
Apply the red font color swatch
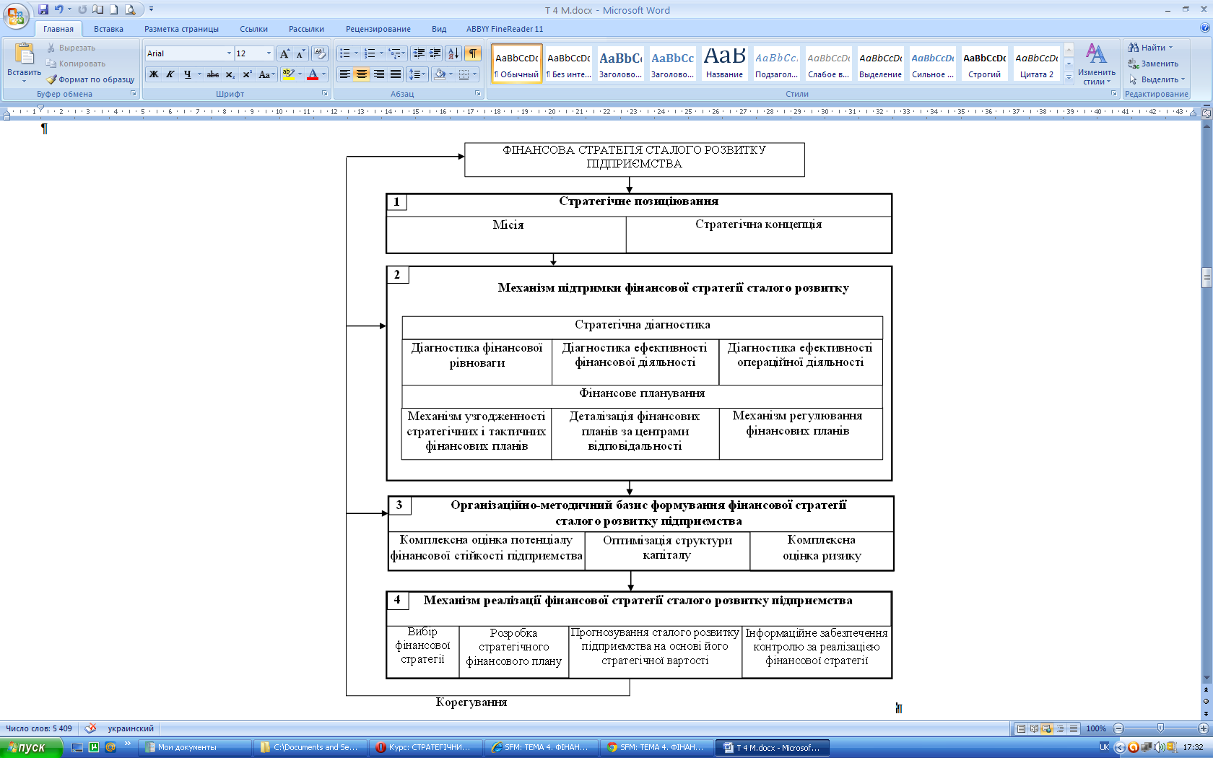point(313,74)
